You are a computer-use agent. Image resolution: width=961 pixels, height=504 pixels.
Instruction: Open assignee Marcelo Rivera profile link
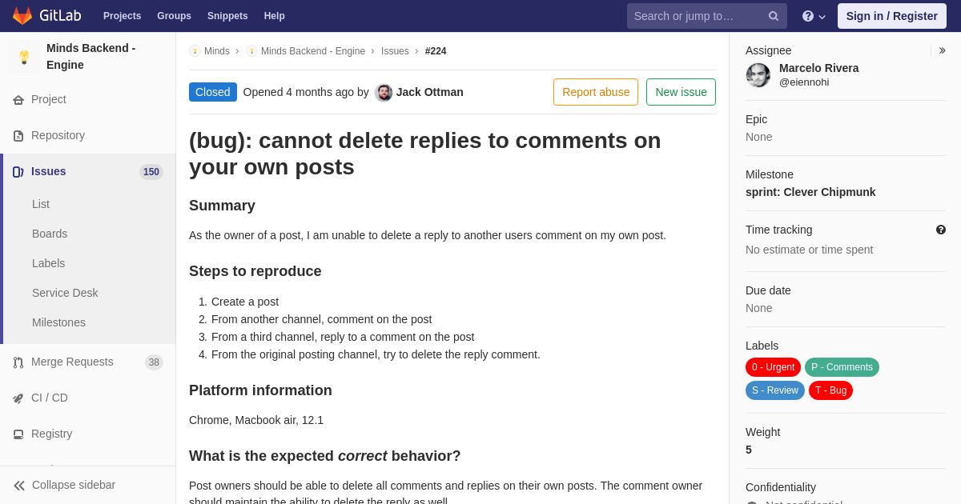819,68
